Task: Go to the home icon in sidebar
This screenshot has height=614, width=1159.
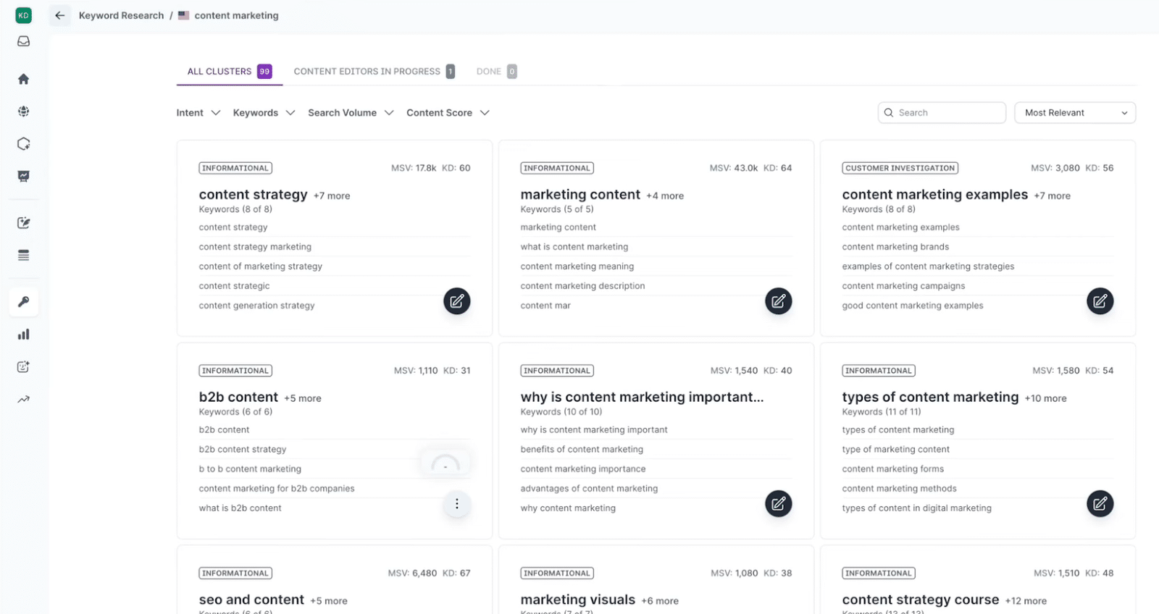Action: 23,79
